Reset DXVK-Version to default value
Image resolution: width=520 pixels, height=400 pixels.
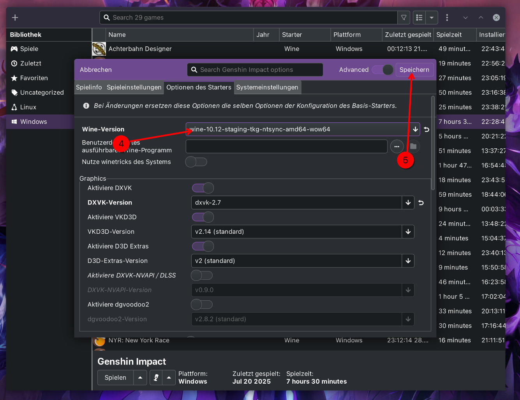click(421, 203)
